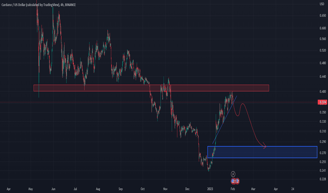Click the 0.650 price axis label

click(323, 16)
